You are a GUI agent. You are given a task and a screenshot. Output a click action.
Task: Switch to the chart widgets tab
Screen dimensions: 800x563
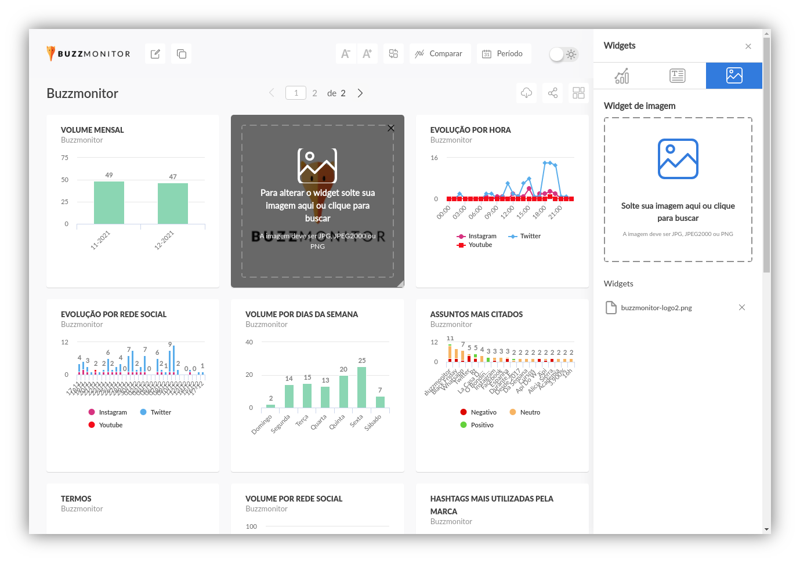pyautogui.click(x=621, y=76)
